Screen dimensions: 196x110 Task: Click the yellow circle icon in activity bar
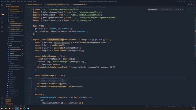pos(3,14)
